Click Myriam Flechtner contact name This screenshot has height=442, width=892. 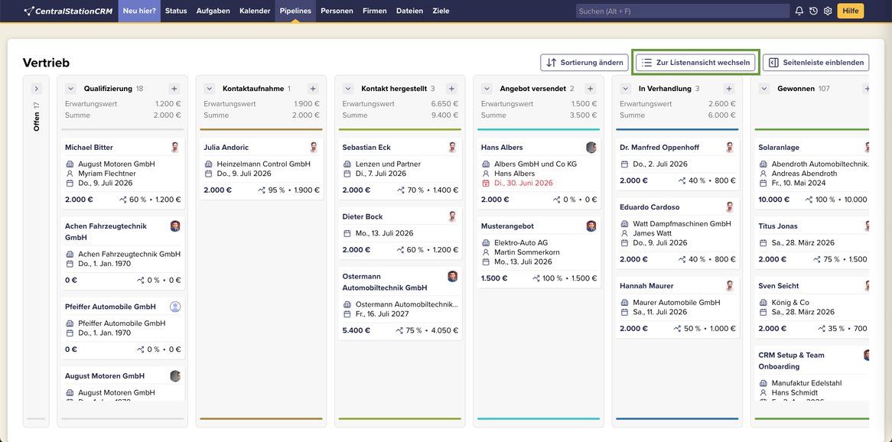tap(108, 174)
